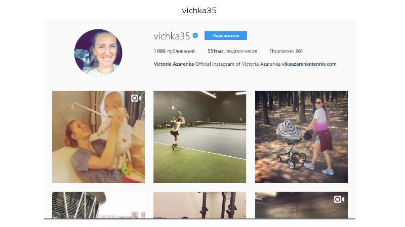Image resolution: width=405 pixels, height=227 pixels.
Task: Open the dark wall video post thumbnail
Action: pyautogui.click(x=301, y=205)
